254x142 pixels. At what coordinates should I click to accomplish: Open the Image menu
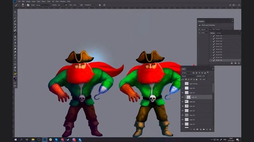tap(28, 1)
